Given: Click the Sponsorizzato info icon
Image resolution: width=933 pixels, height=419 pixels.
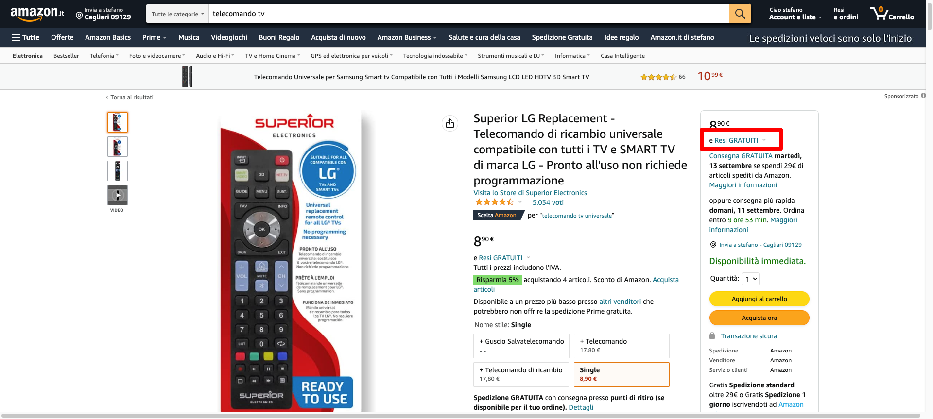Looking at the screenshot, I should tap(923, 96).
